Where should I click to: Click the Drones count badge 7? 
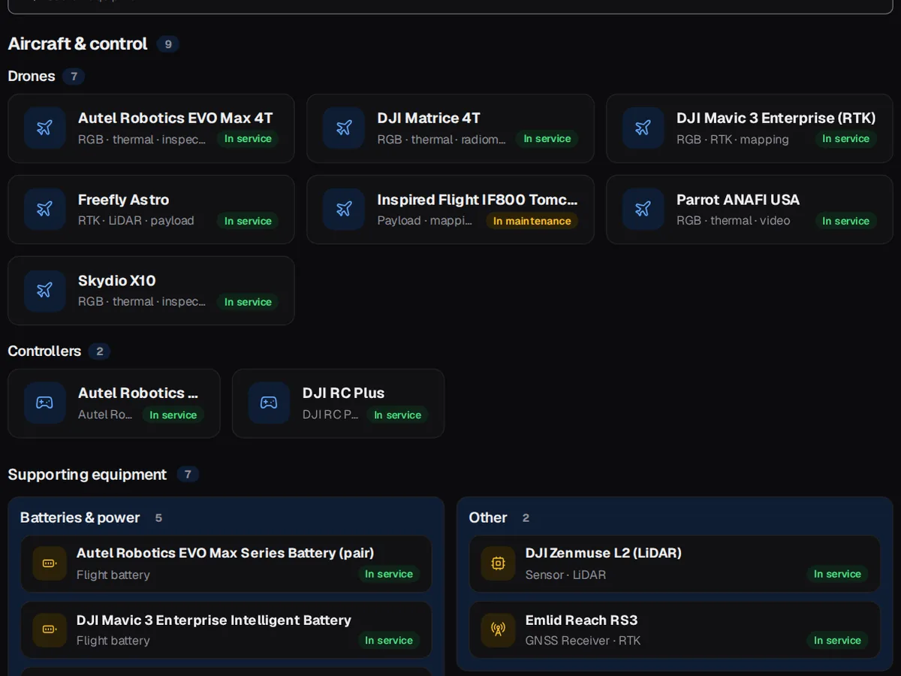click(x=74, y=77)
